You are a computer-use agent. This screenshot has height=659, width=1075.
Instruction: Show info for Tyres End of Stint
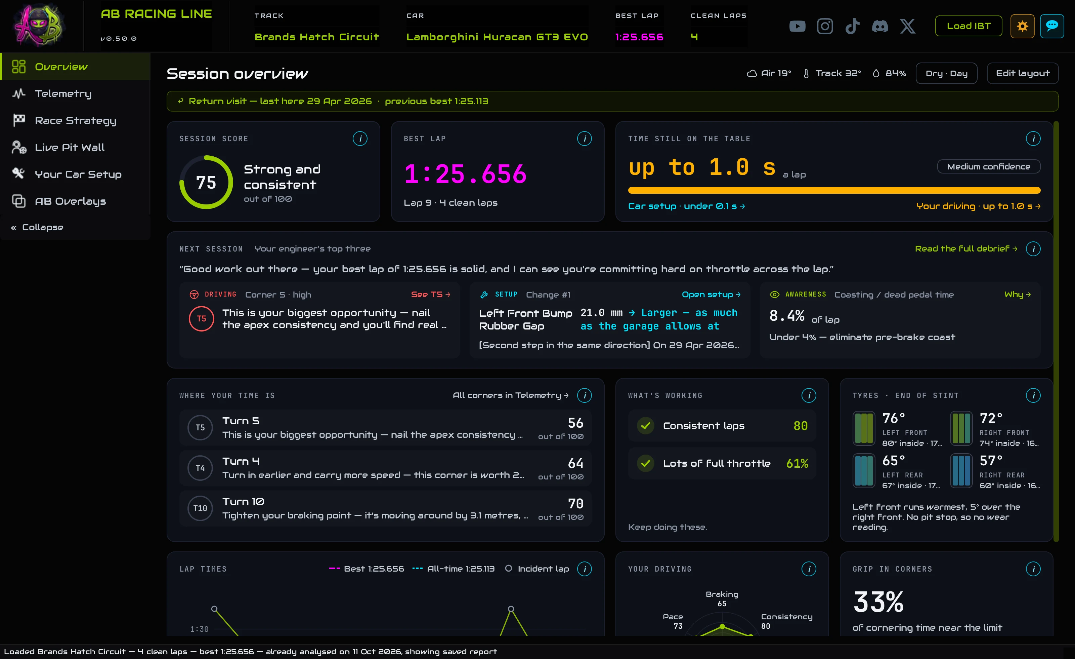[1033, 395]
